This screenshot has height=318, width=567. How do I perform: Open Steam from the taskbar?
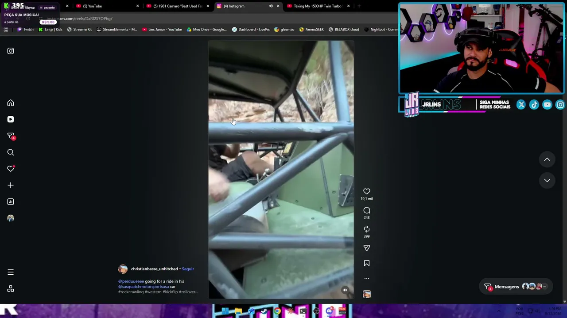(264, 311)
